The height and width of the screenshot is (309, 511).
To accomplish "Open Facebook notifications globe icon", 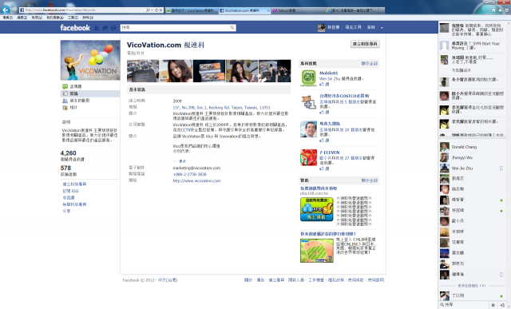I will click(x=113, y=28).
